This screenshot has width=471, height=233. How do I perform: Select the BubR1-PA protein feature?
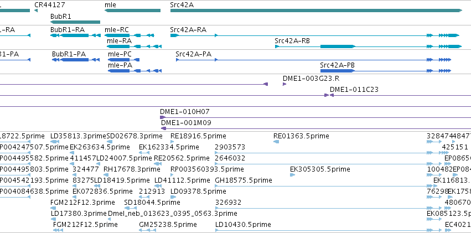coord(76,60)
